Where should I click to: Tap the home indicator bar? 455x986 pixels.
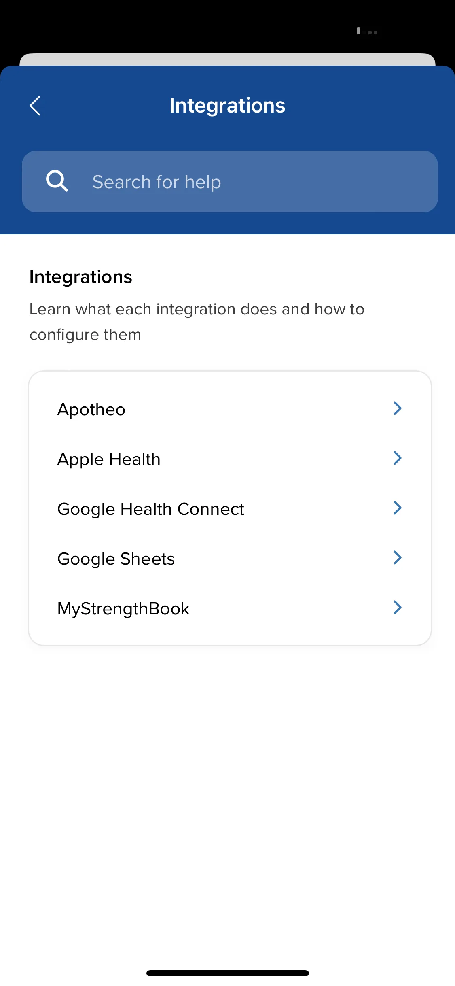click(x=228, y=973)
